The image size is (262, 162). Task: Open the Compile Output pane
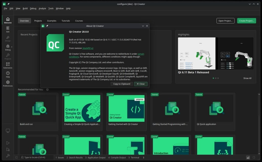point(117,157)
